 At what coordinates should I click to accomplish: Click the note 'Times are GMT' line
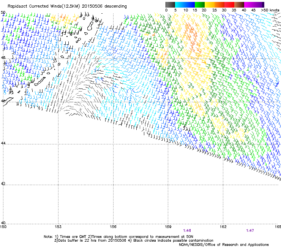(x=118, y=237)
